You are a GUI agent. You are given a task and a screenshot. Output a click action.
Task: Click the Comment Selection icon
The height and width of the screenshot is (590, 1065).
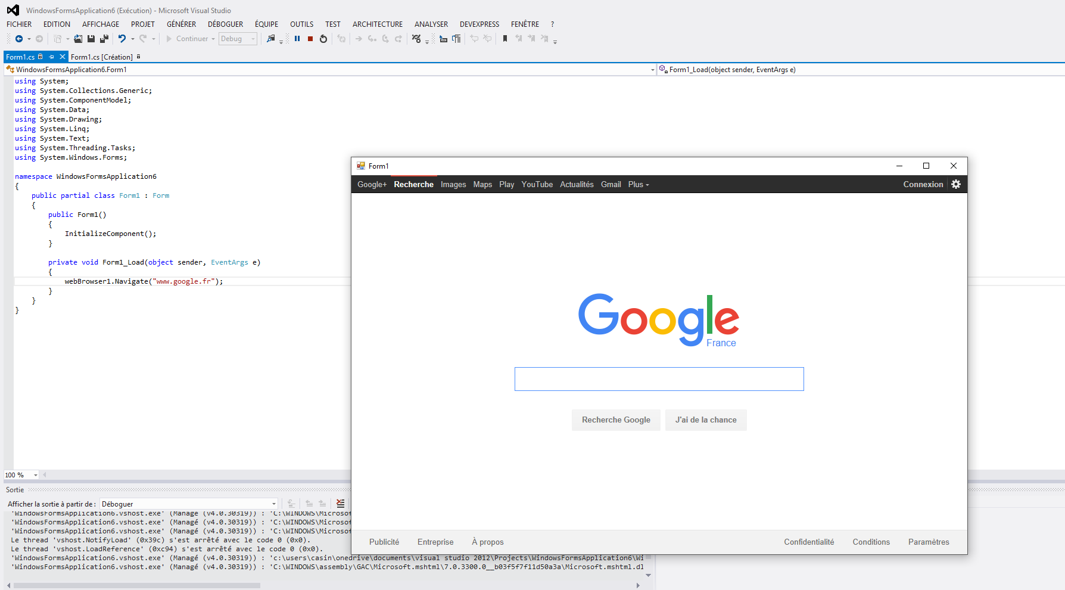pyautogui.click(x=475, y=39)
